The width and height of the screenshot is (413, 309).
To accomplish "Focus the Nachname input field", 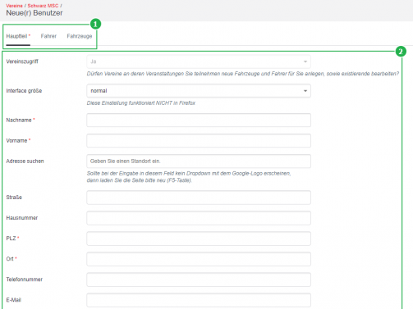I will pyautogui.click(x=199, y=120).
